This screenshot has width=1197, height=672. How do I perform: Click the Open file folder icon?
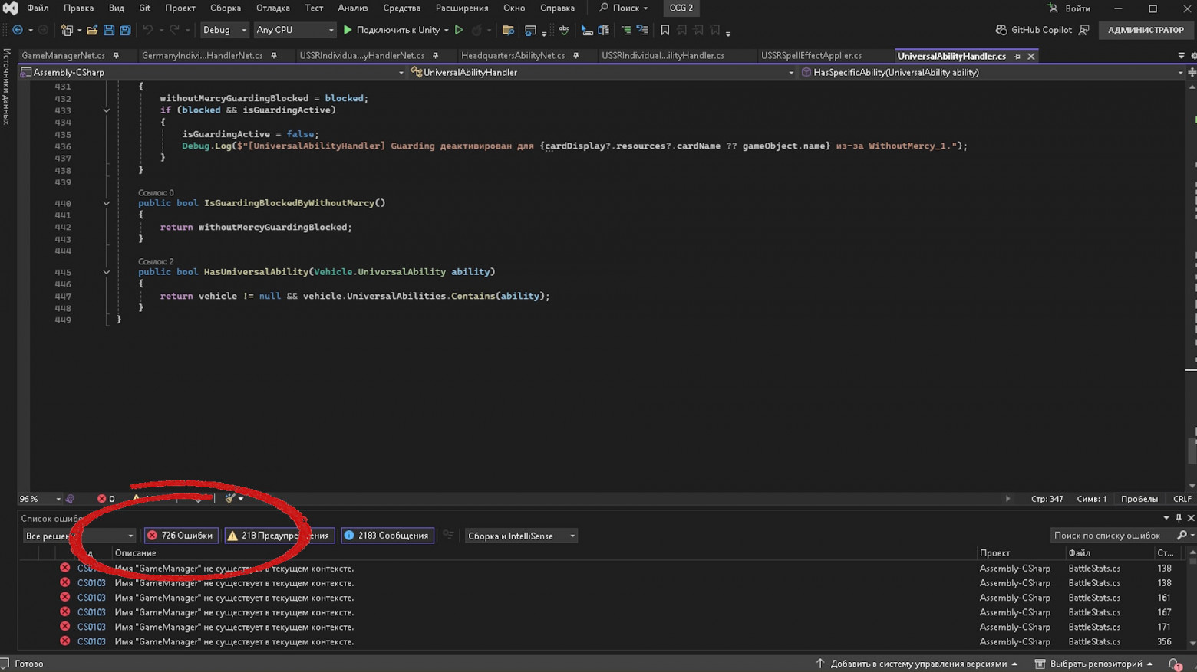(x=92, y=30)
